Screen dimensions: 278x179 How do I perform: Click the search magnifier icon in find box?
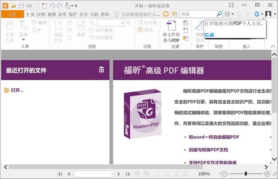coord(219,14)
